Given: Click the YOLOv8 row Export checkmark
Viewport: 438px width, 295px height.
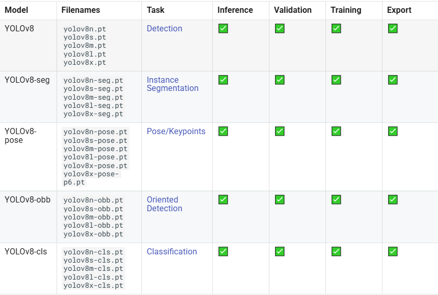Looking at the screenshot, I should tap(393, 28).
